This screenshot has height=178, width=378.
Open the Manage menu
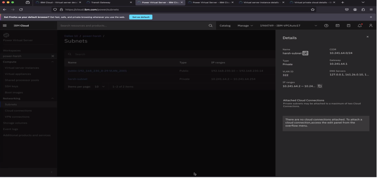coord(245,25)
